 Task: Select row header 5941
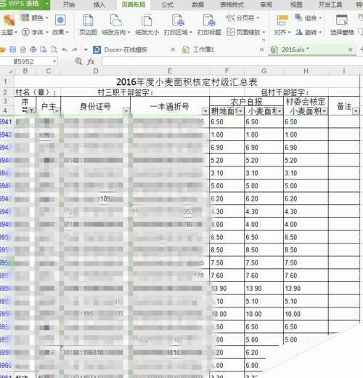7,121
